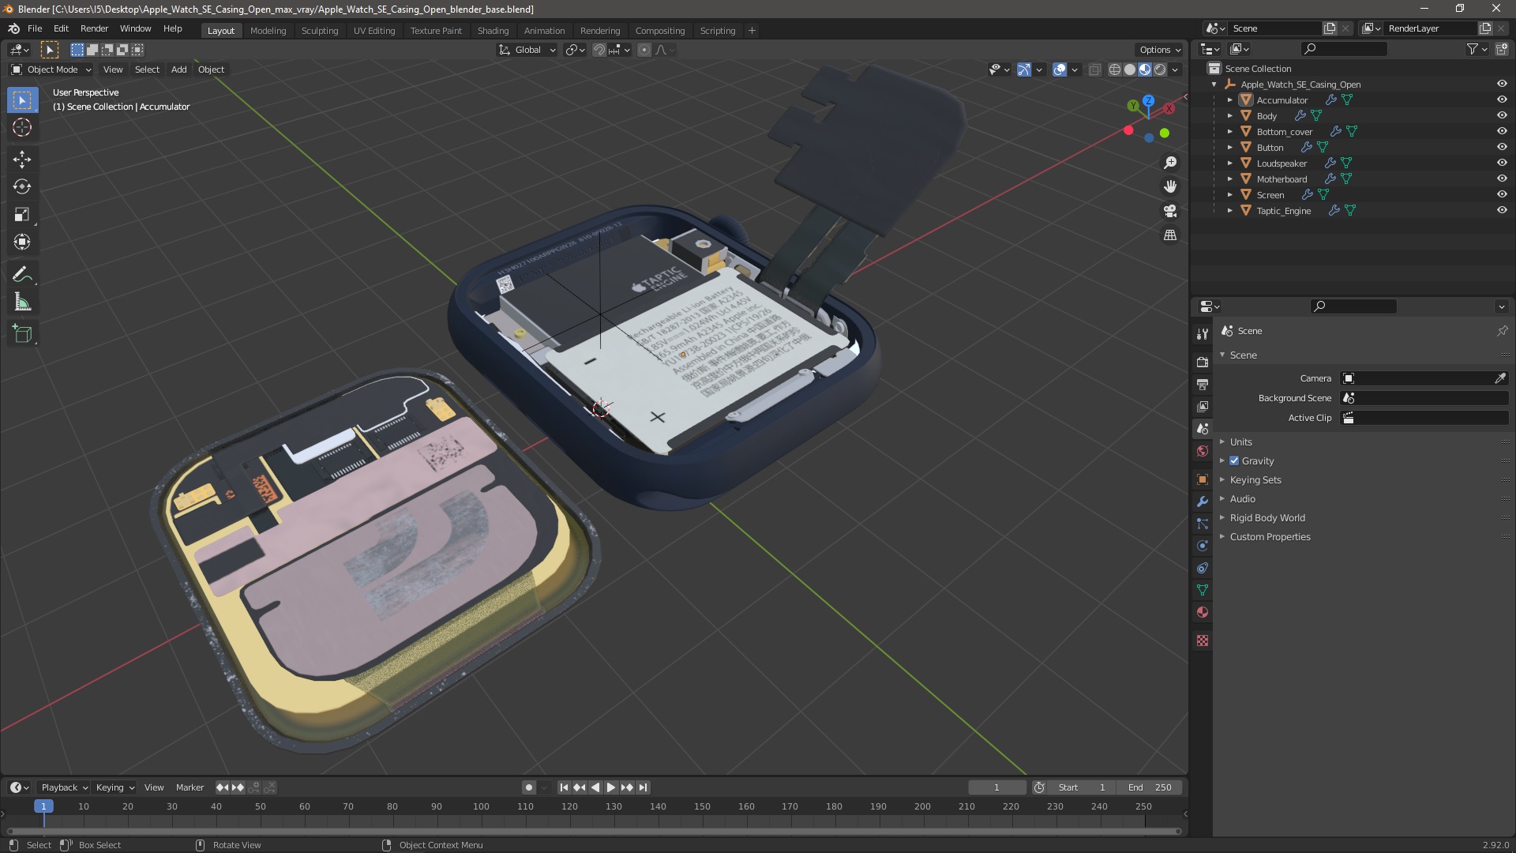
Task: Hide the Bottom_cover object
Action: (x=1502, y=132)
